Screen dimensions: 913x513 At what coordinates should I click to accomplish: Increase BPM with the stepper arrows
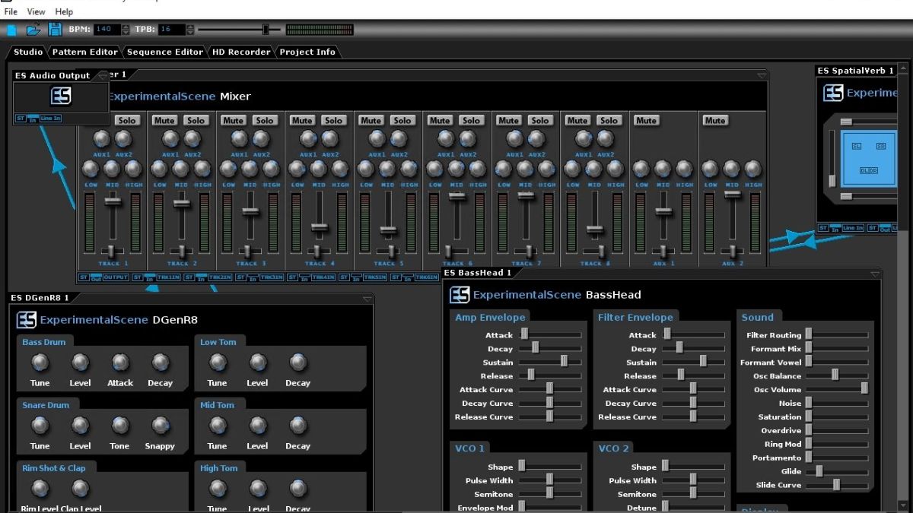pos(126,27)
